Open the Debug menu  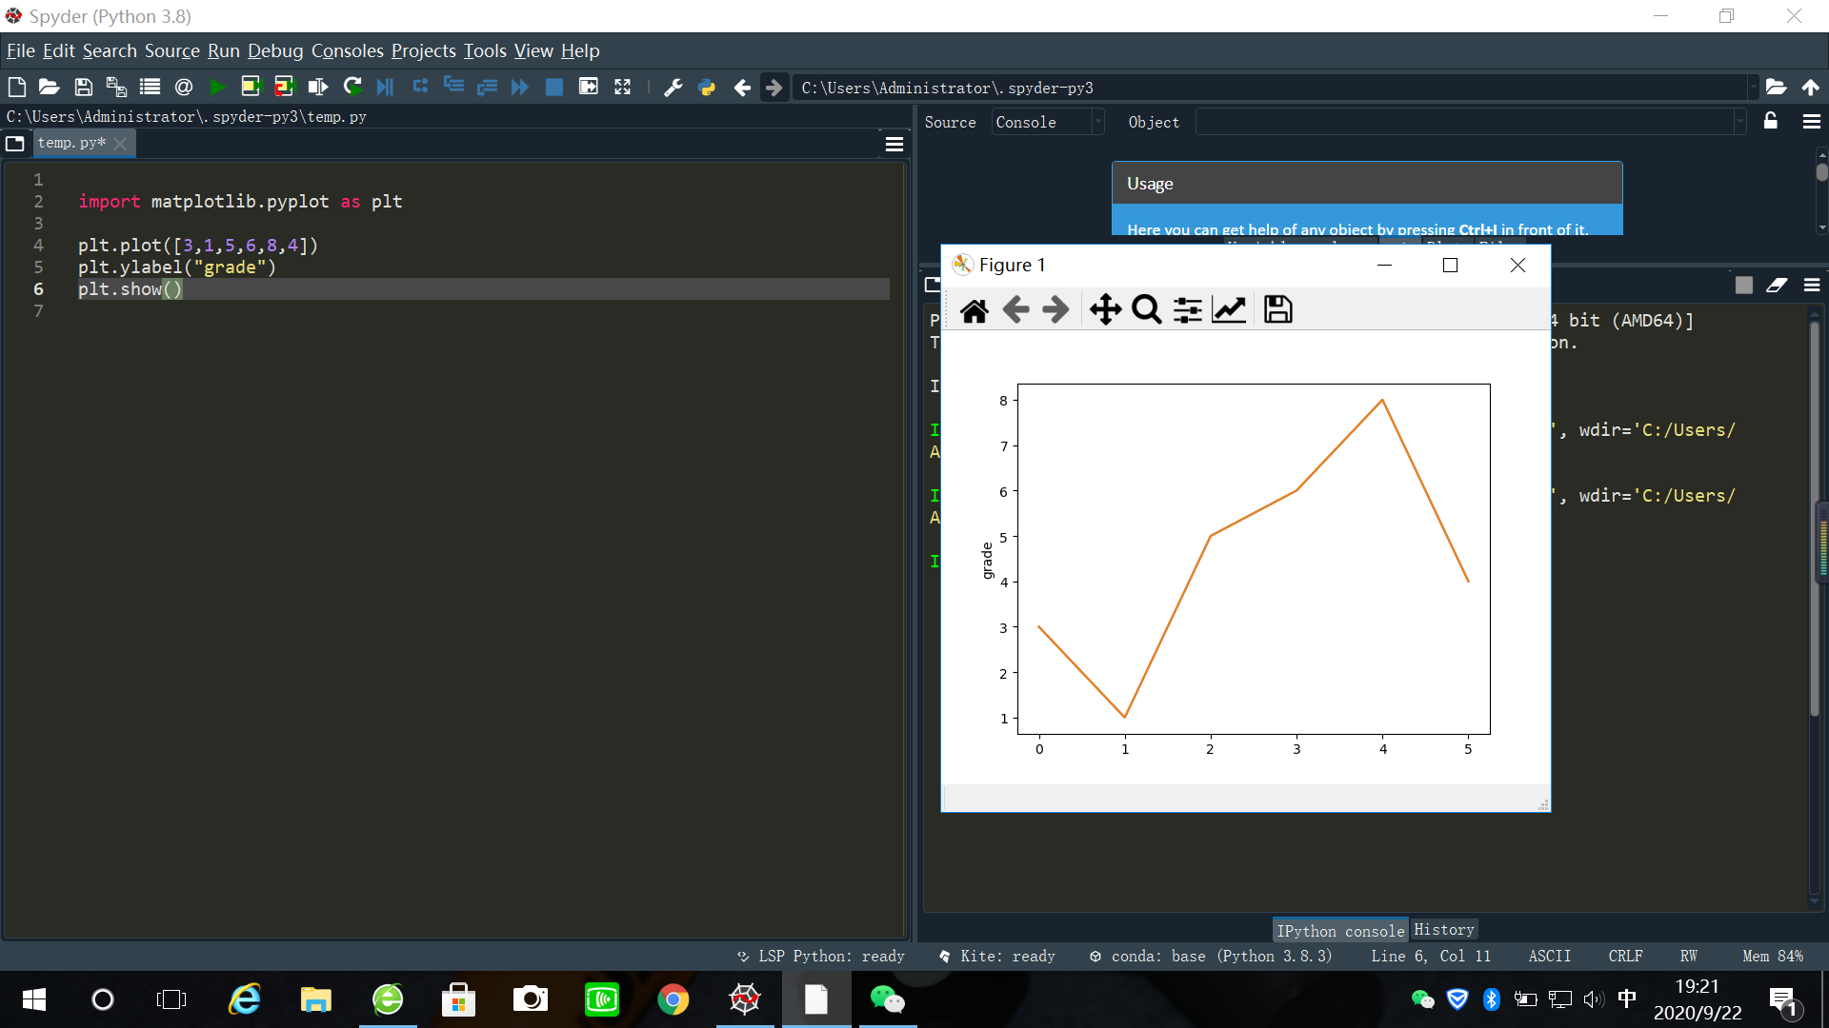point(275,51)
